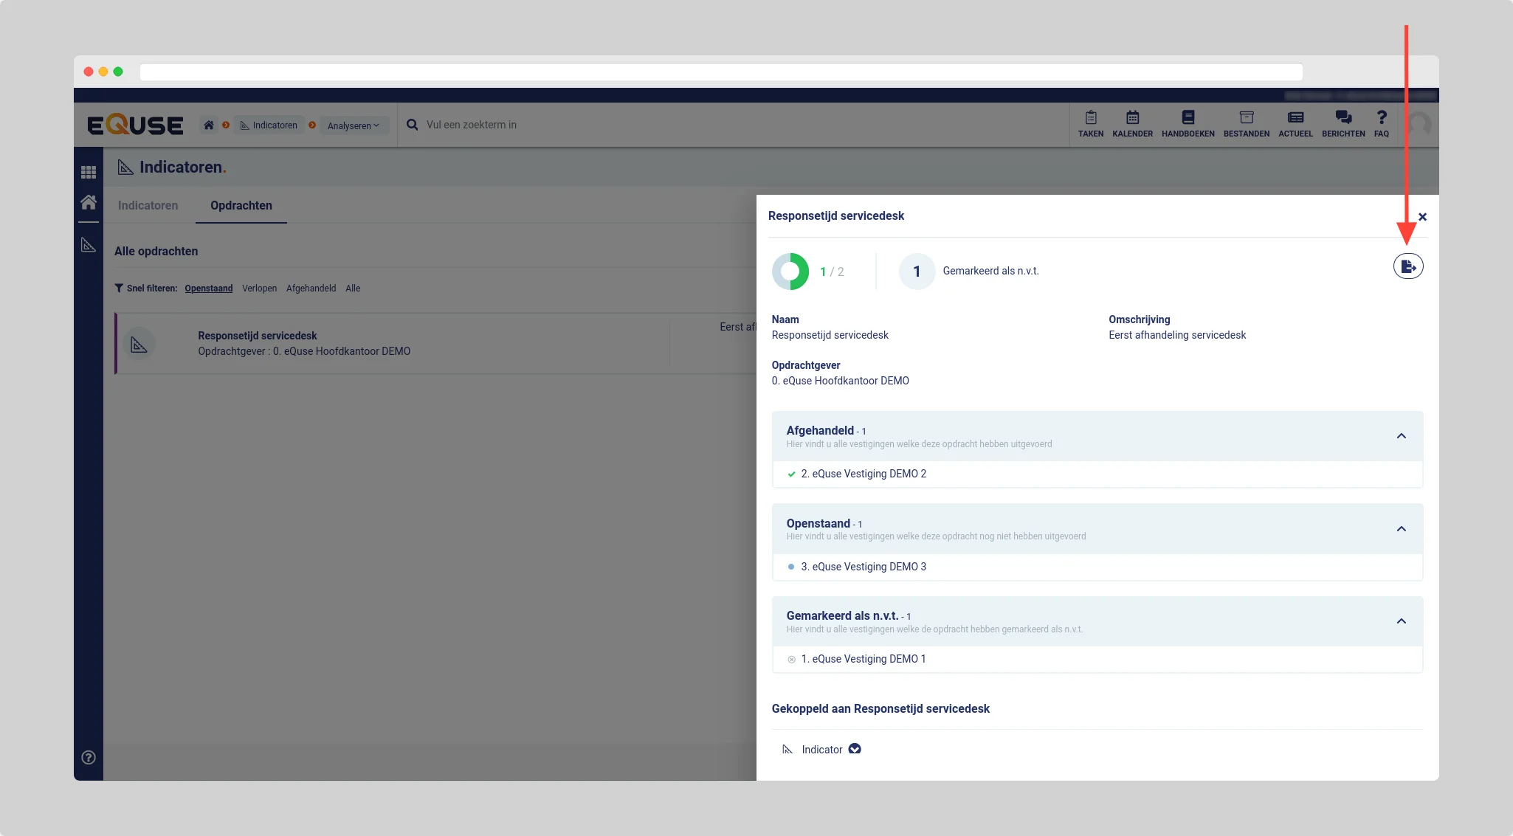This screenshot has width=1513, height=836.
Task: Click the home icon in the breadcrumb
Action: 209,125
